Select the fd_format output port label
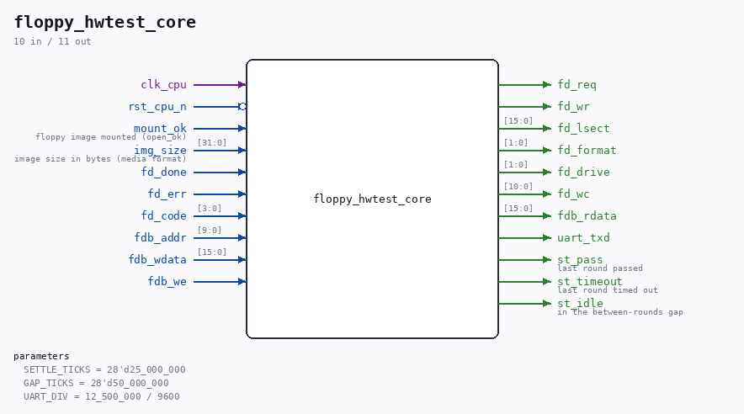 [x=587, y=151]
